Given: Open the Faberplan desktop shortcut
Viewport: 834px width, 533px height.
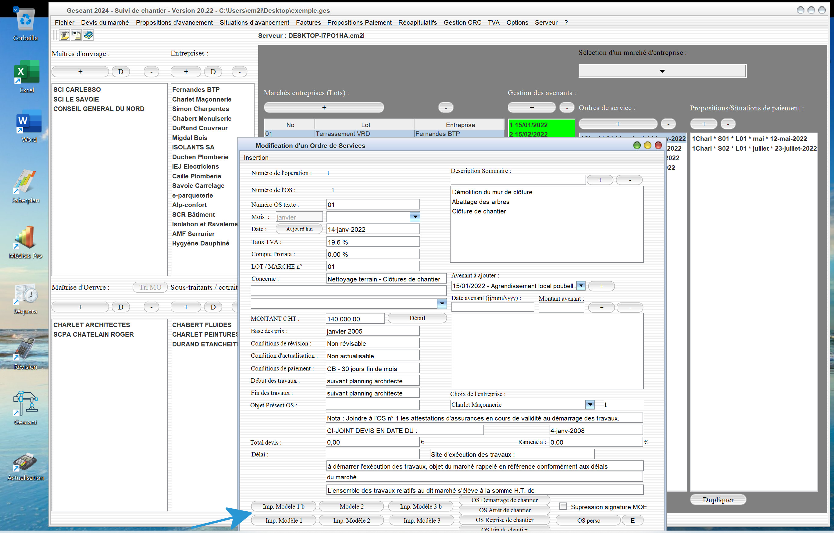Looking at the screenshot, I should (25, 186).
